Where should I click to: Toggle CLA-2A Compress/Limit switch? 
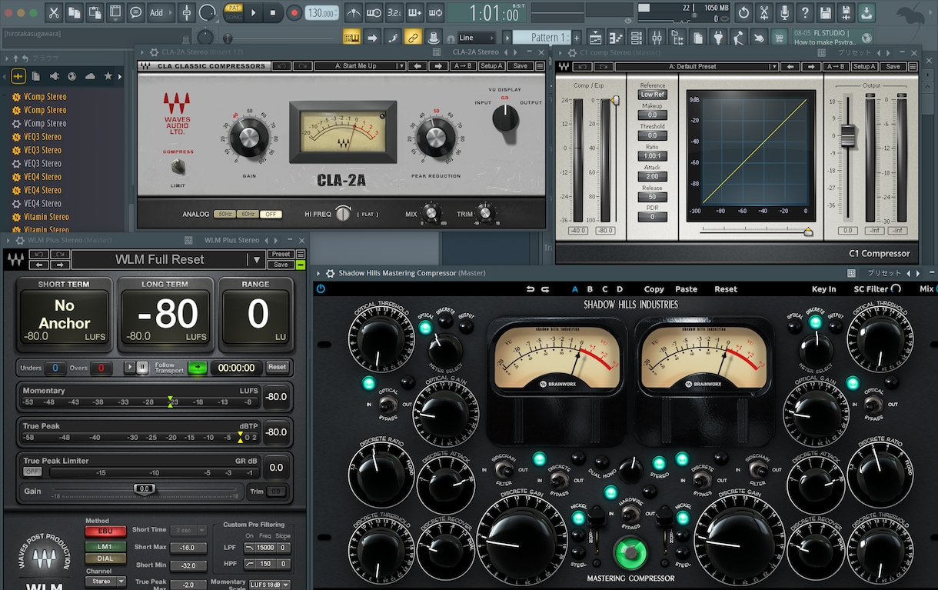click(x=178, y=168)
